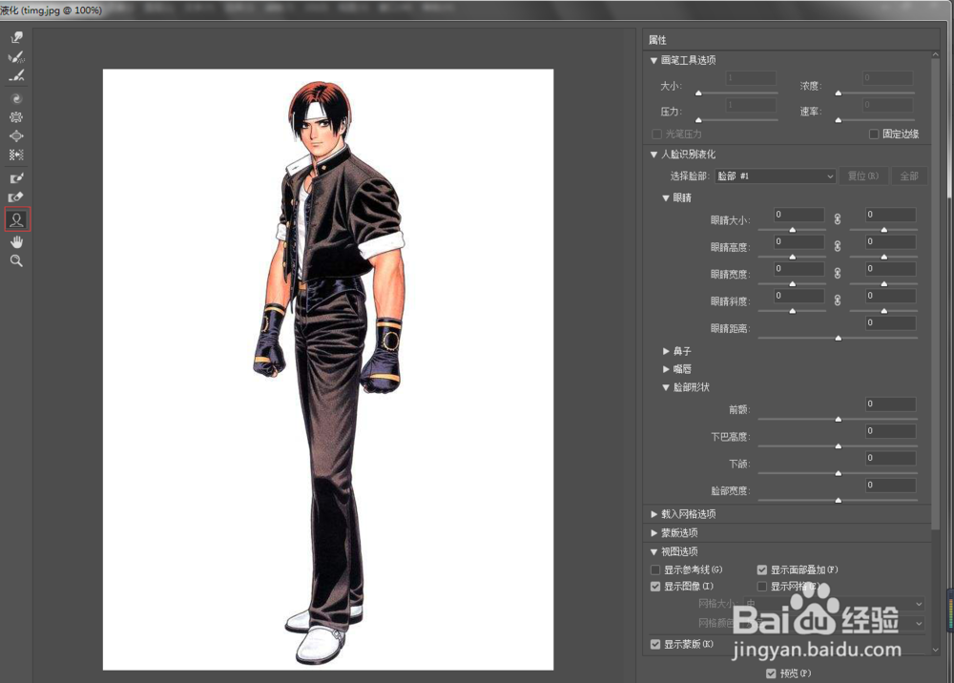This screenshot has width=954, height=683.
Task: Click the 前额 value field
Action: [x=891, y=404]
